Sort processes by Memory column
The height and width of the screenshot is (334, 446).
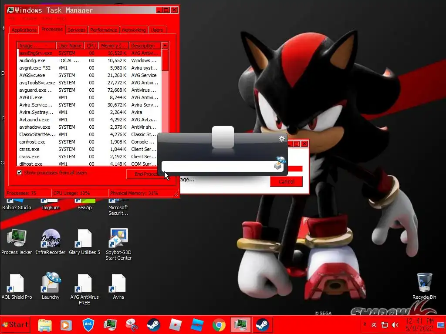[114, 46]
